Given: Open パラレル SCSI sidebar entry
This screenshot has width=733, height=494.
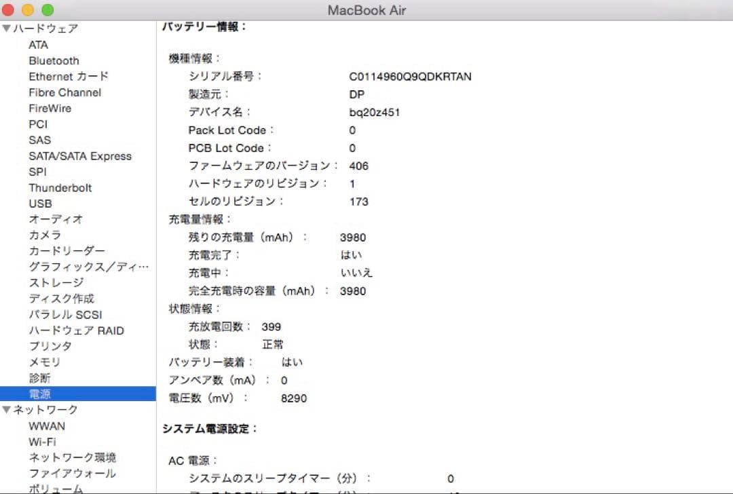Looking at the screenshot, I should (65, 315).
